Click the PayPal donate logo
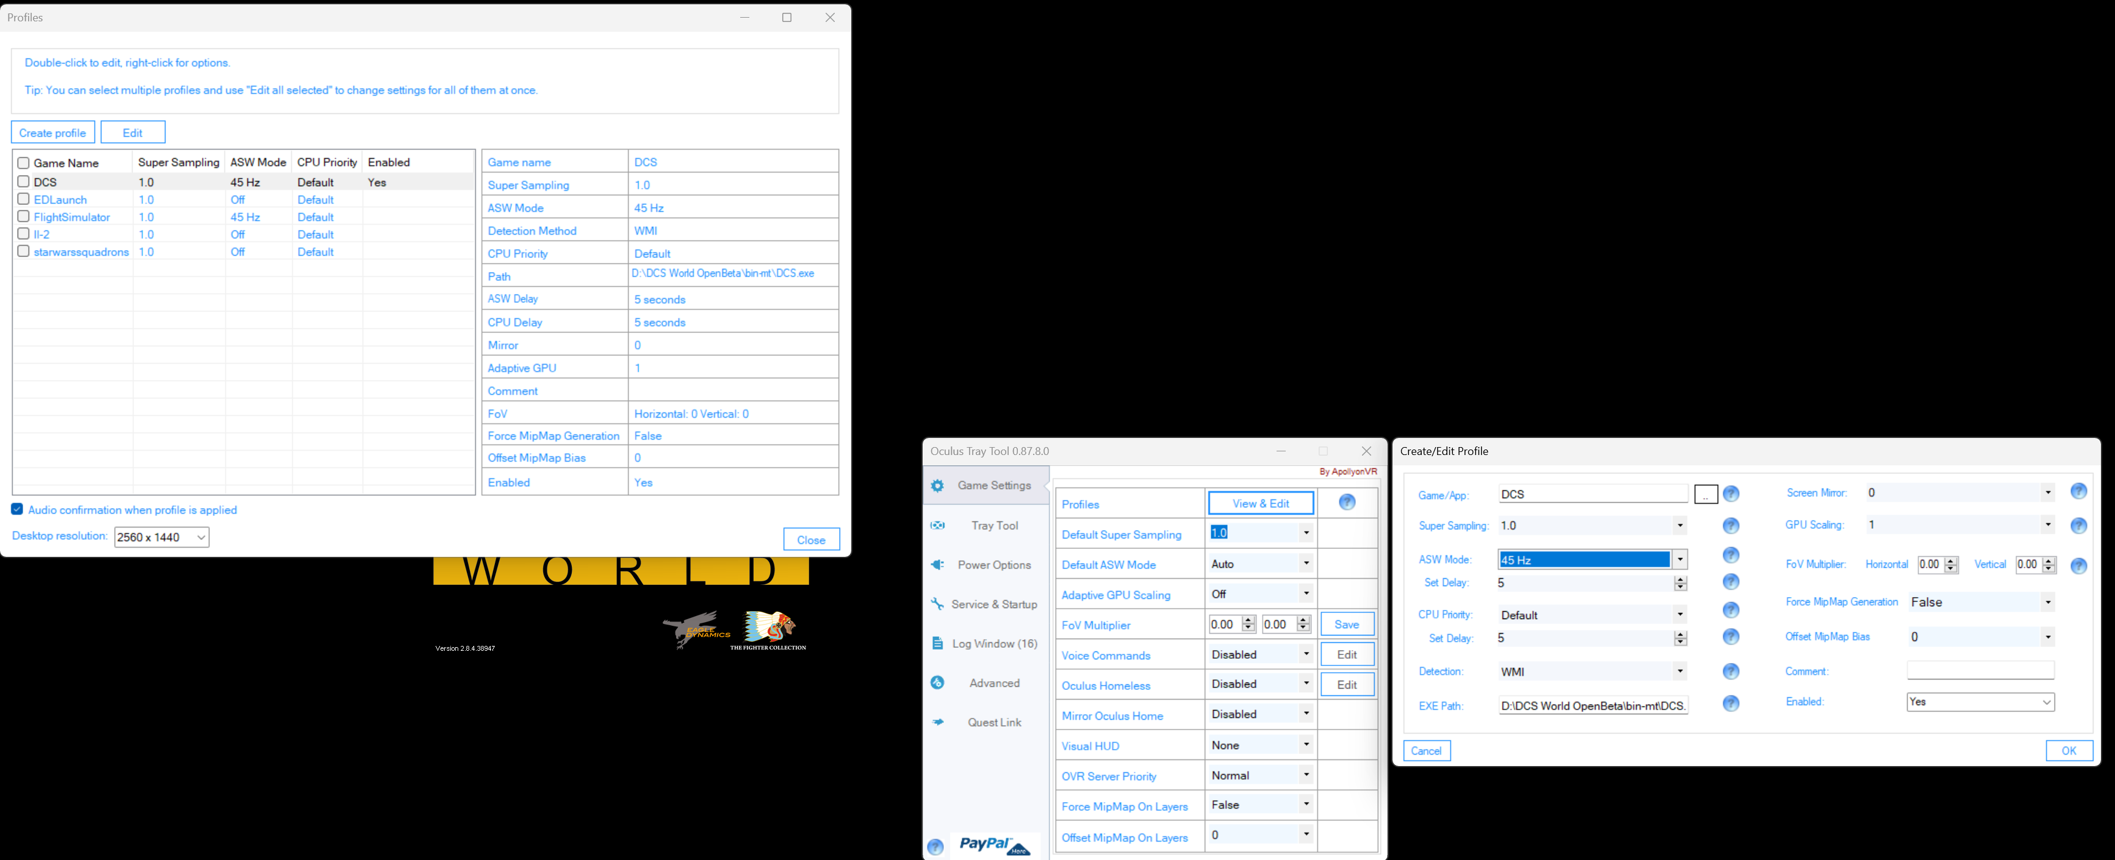 tap(995, 845)
